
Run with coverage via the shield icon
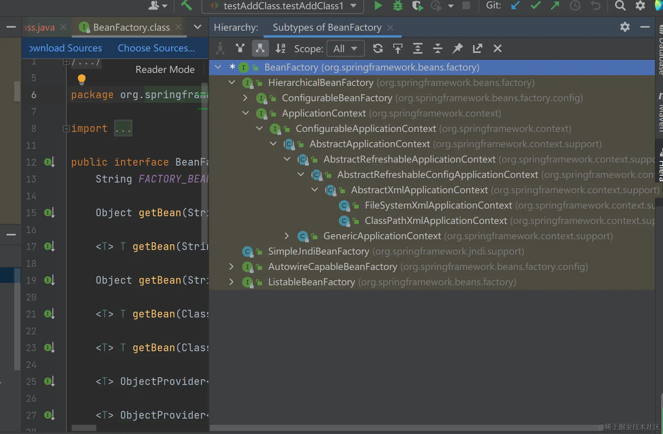coord(417,6)
